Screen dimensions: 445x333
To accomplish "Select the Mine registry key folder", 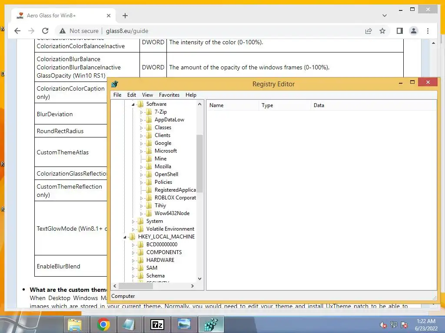I will pyautogui.click(x=161, y=159).
